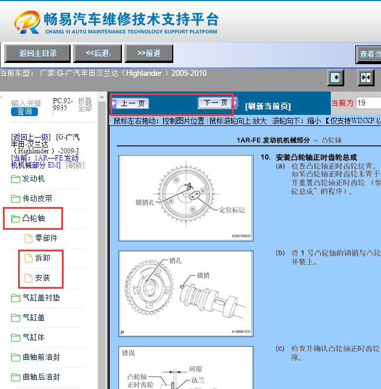
Task: Click folder icon beside 气缸盖衬垫
Action: (15, 298)
